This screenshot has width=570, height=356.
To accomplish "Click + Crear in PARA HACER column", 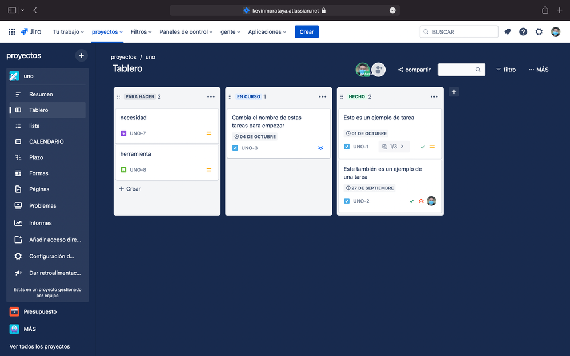I will [x=130, y=188].
